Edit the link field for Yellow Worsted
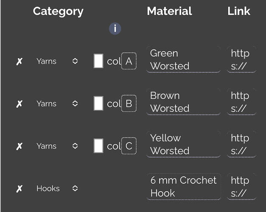The image size is (266, 212). [x=241, y=144]
